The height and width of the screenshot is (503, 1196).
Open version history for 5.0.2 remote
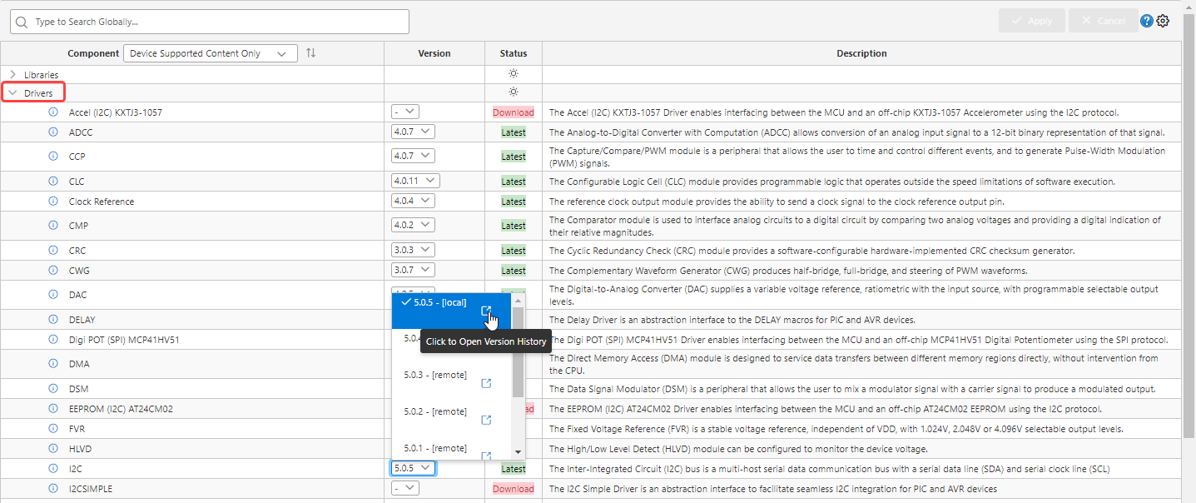pyautogui.click(x=487, y=420)
